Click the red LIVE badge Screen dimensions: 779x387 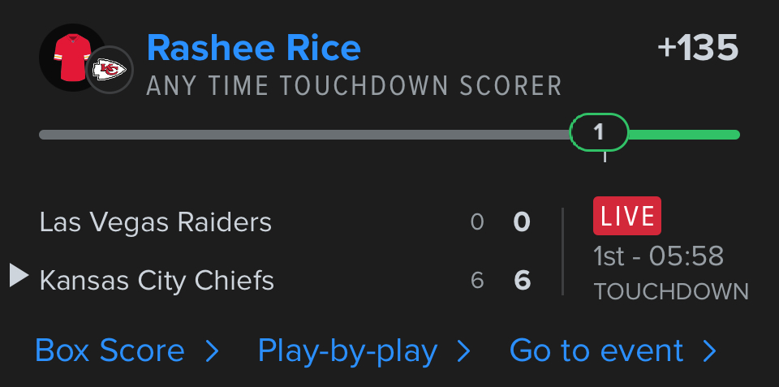tap(627, 216)
